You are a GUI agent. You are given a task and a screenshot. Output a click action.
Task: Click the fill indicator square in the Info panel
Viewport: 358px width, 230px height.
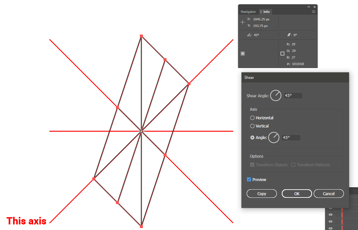243,53
